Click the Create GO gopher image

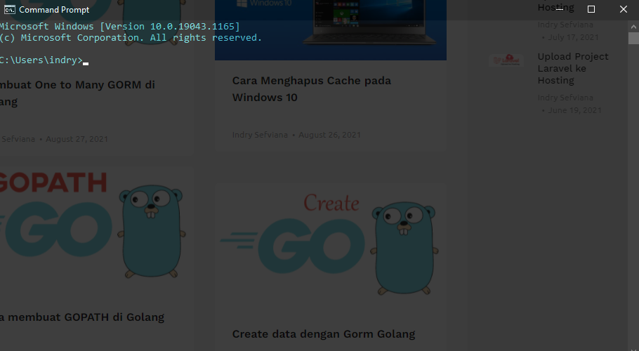tap(330, 242)
